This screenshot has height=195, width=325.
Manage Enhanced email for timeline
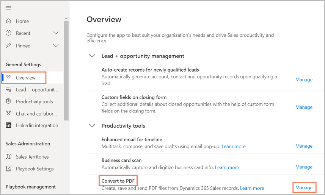[304, 146]
